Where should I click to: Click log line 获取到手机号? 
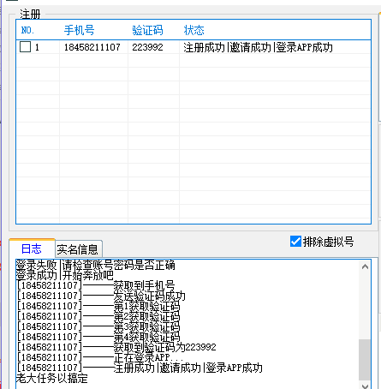(96, 285)
